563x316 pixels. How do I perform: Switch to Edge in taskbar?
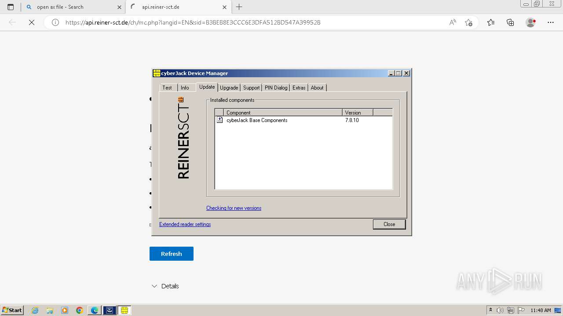[x=95, y=310]
